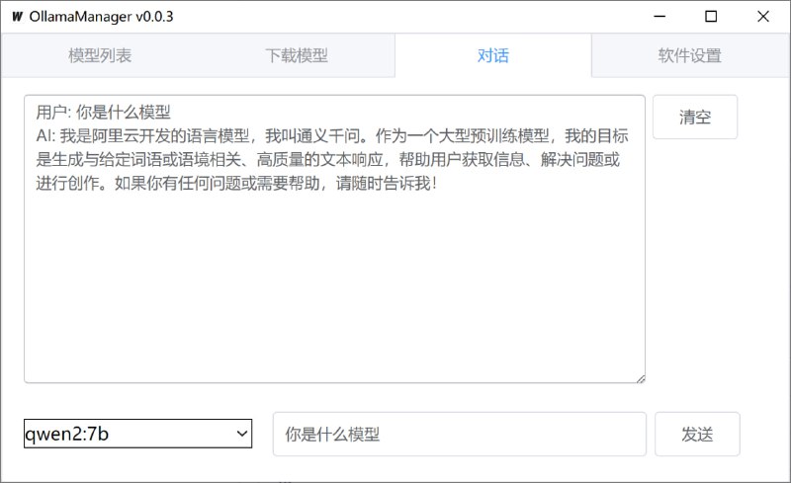Open the qwen2:7b model dropdown
The width and height of the screenshot is (791, 483).
(137, 434)
